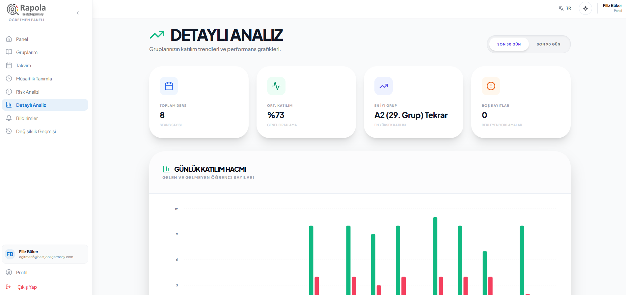
Task: Click the FB avatar badge
Action: pos(10,254)
